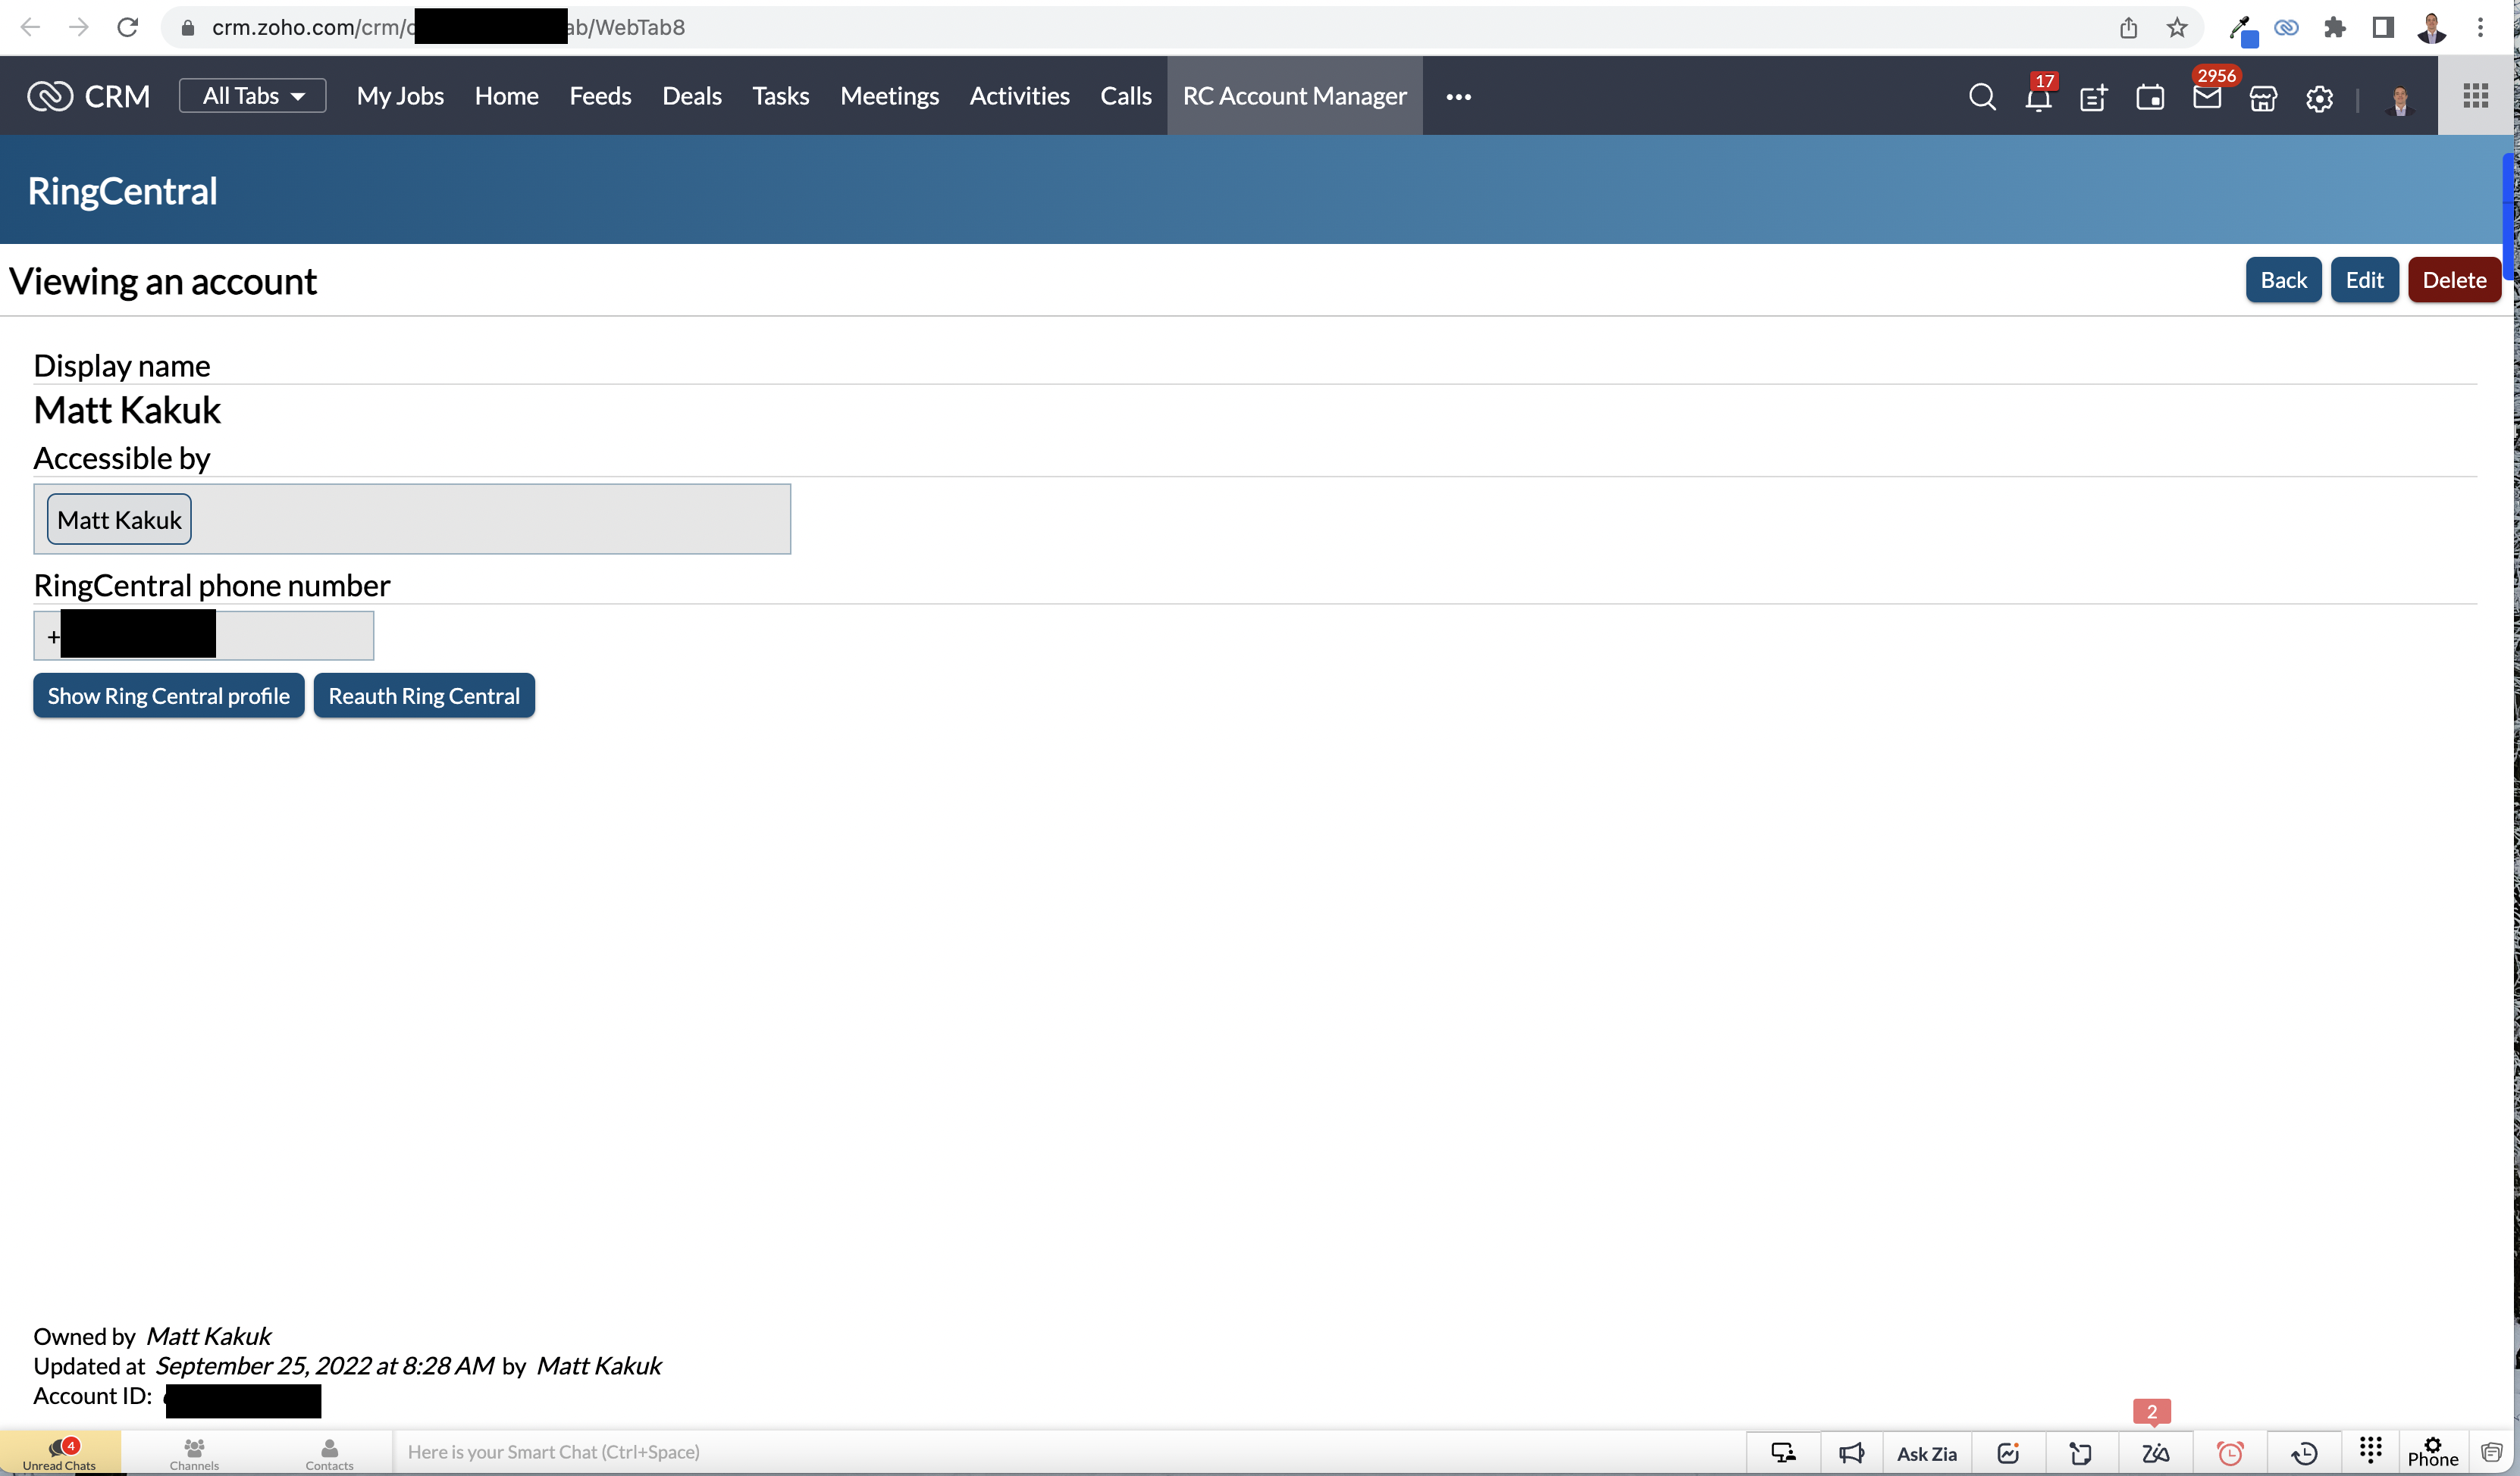Viewport: 2520px width, 1476px height.
Task: Click the Matt Kakuk tag under Accessible by
Action: 119,520
